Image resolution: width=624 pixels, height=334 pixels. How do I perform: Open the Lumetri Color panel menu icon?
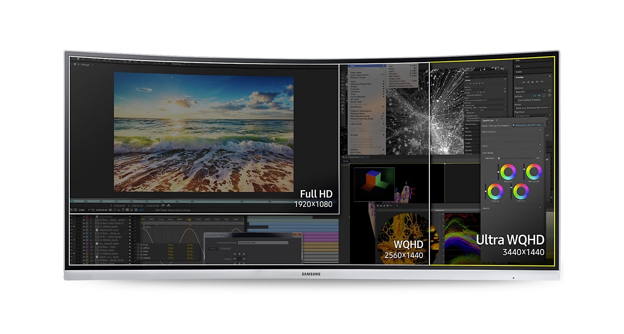point(497,120)
